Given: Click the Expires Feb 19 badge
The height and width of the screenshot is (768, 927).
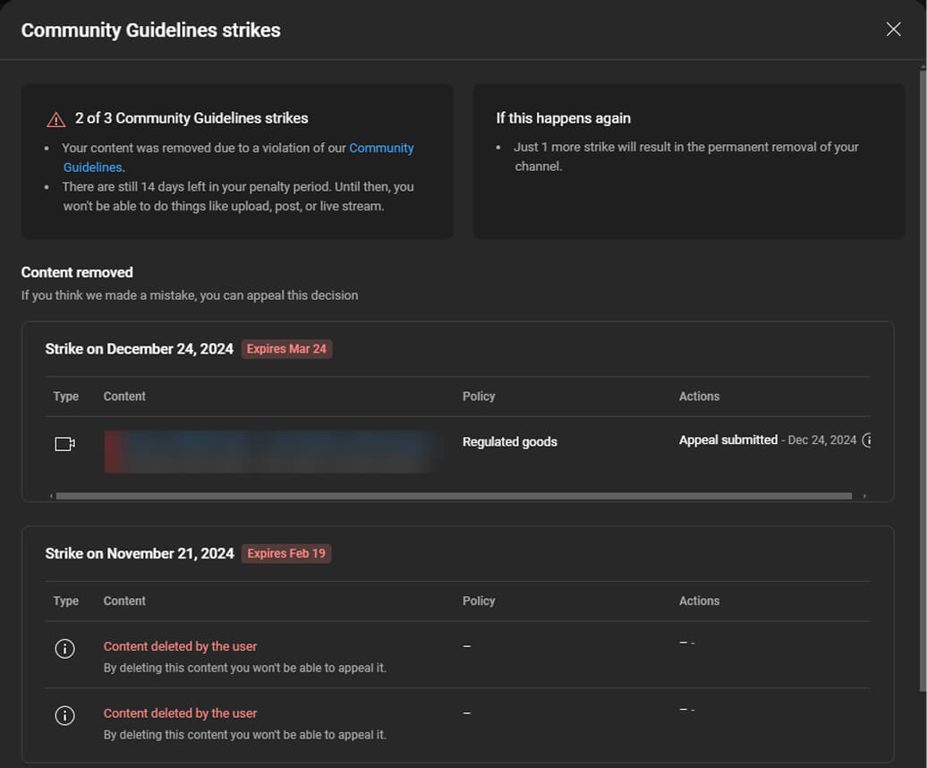Looking at the screenshot, I should coord(286,553).
